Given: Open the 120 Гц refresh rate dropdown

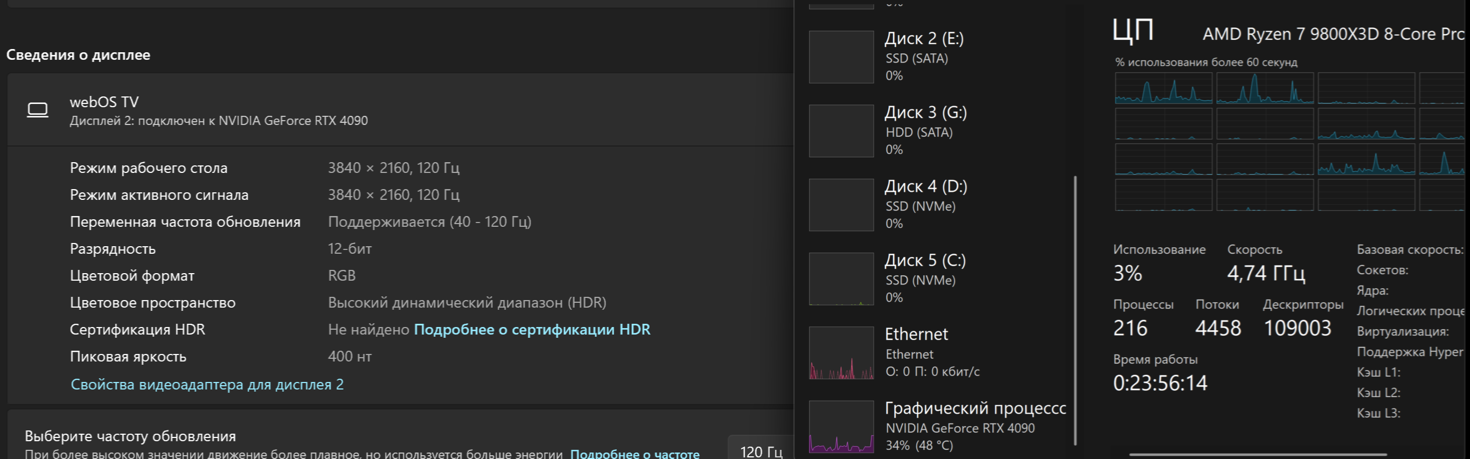Looking at the screenshot, I should pyautogui.click(x=761, y=447).
